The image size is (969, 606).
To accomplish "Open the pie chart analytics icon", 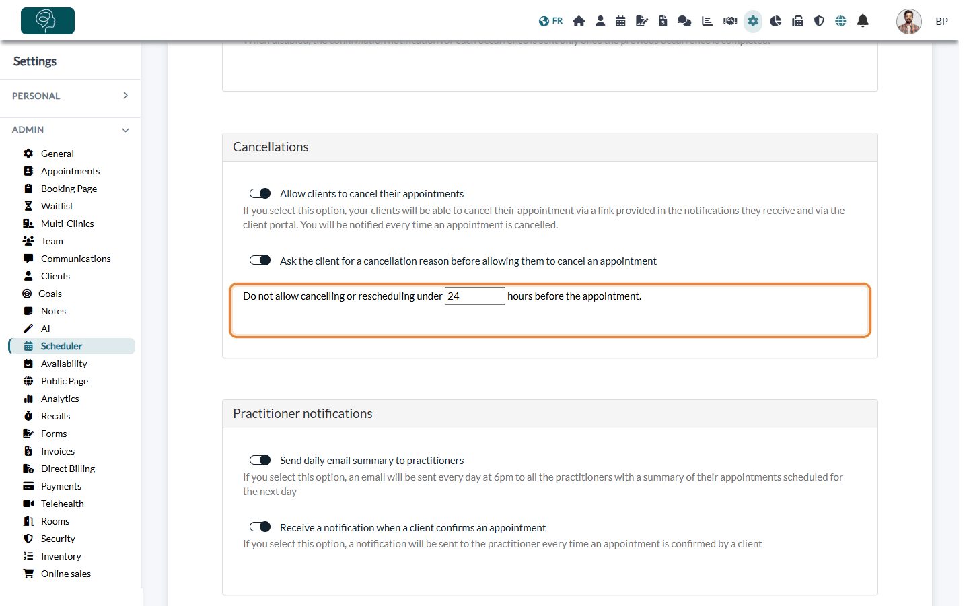I will (776, 21).
